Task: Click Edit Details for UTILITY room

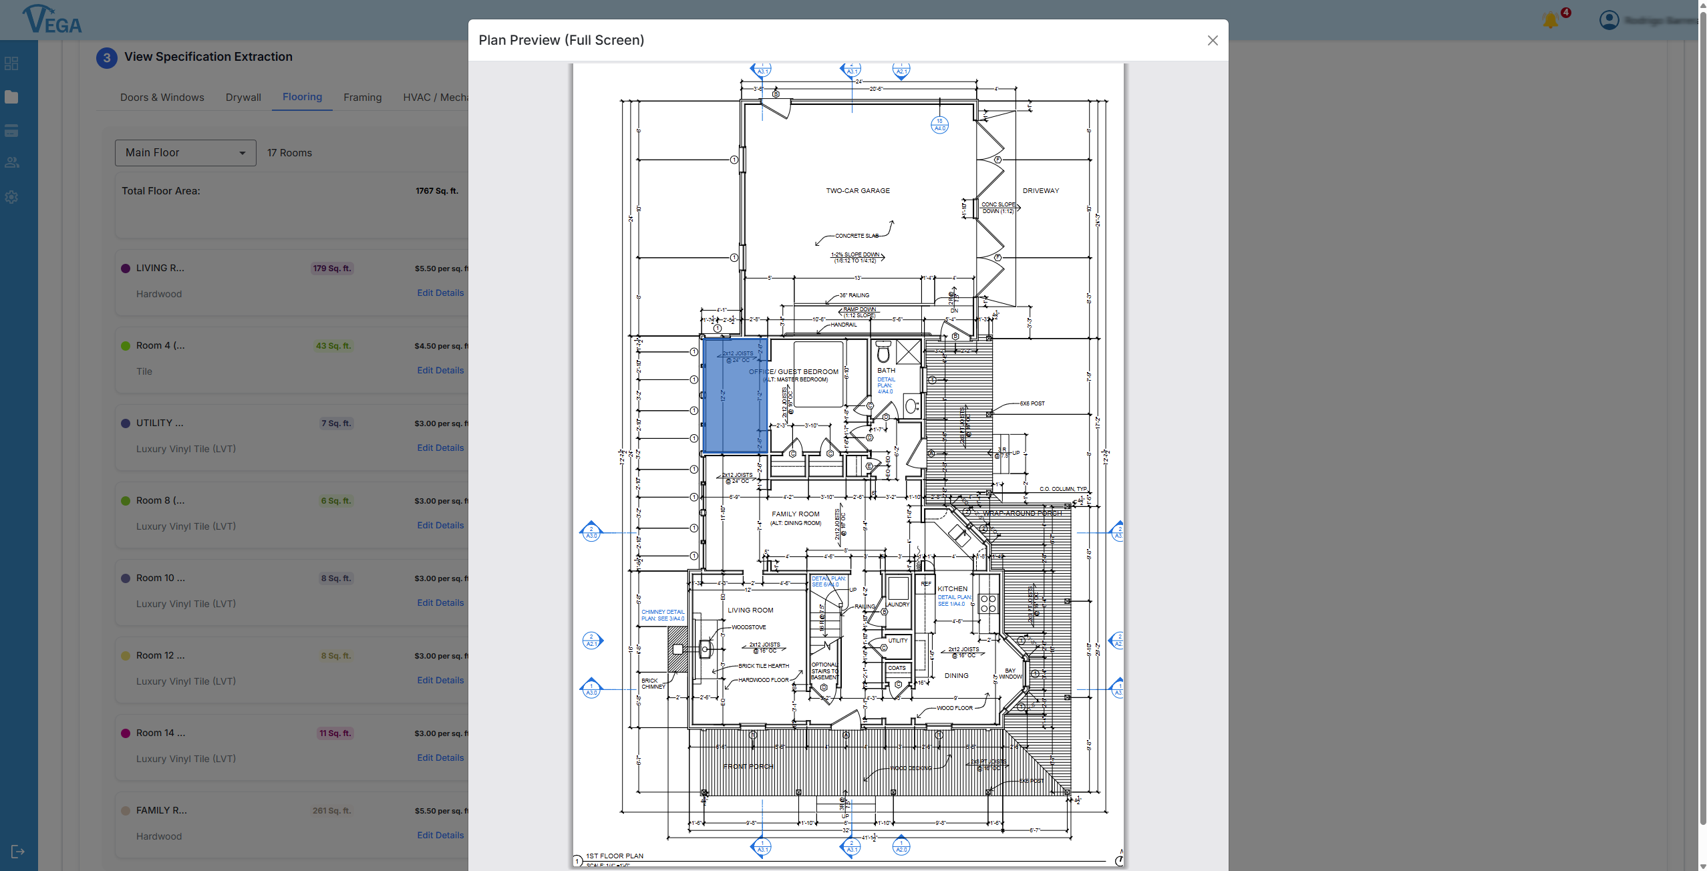Action: click(x=440, y=448)
